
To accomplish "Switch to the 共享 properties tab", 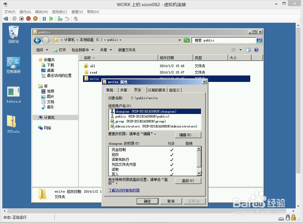I will tap(124, 90).
